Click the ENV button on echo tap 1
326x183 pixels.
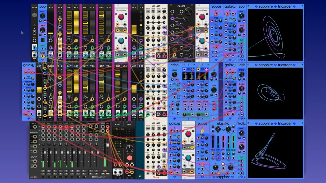pos(189,115)
